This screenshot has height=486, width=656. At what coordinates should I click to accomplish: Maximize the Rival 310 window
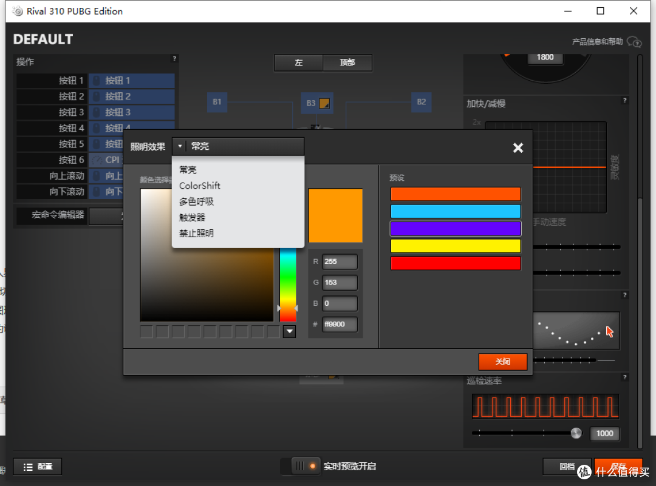600,11
